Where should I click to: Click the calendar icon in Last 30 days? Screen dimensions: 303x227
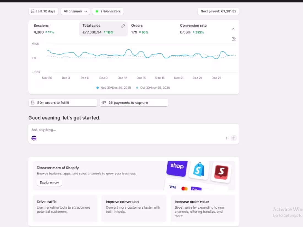tap(33, 11)
